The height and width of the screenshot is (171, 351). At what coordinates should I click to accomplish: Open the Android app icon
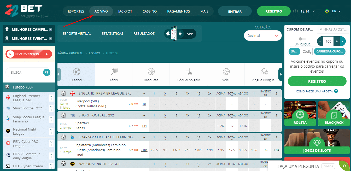click(x=179, y=34)
